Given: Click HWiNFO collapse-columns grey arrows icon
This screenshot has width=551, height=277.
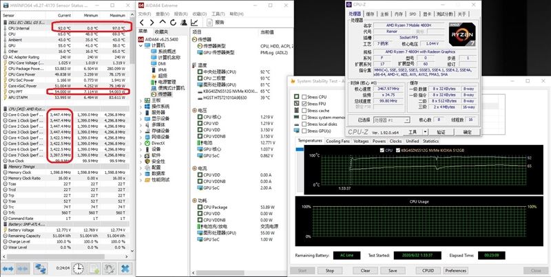Looking at the screenshot, I should [x=23, y=269].
